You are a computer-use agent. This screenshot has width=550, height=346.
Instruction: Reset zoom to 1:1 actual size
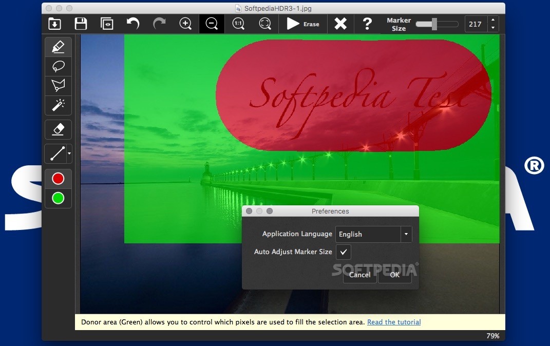coord(238,24)
